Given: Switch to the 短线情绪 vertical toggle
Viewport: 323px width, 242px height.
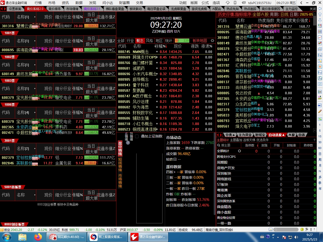Looking at the screenshot, I should point(120,164).
